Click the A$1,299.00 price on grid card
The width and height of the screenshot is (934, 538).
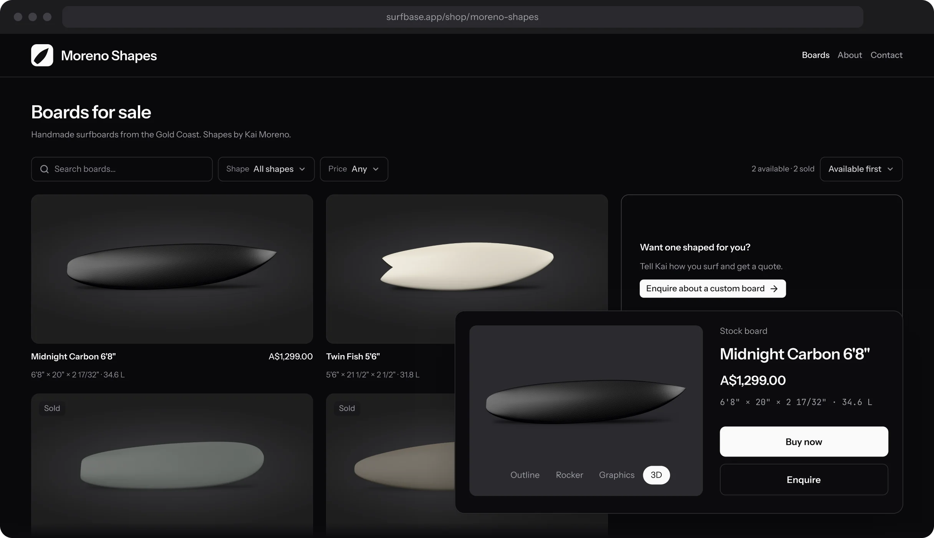(x=291, y=357)
